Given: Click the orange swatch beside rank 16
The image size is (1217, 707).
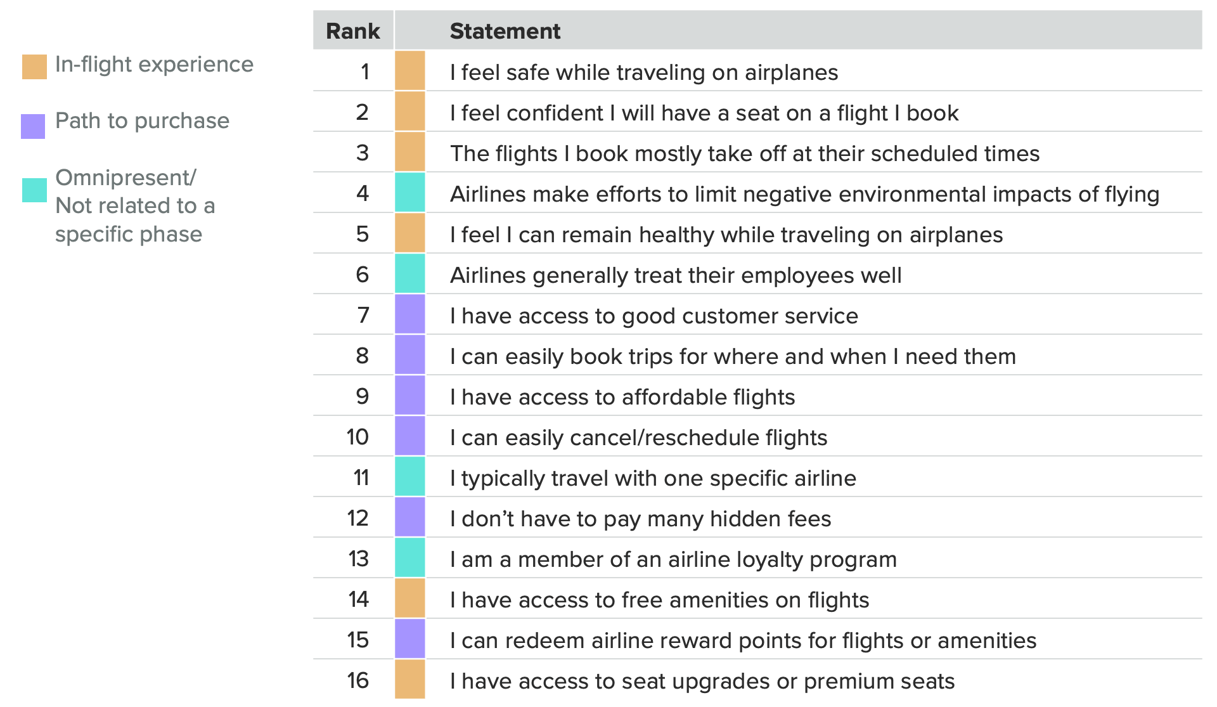Looking at the screenshot, I should coord(410,679).
